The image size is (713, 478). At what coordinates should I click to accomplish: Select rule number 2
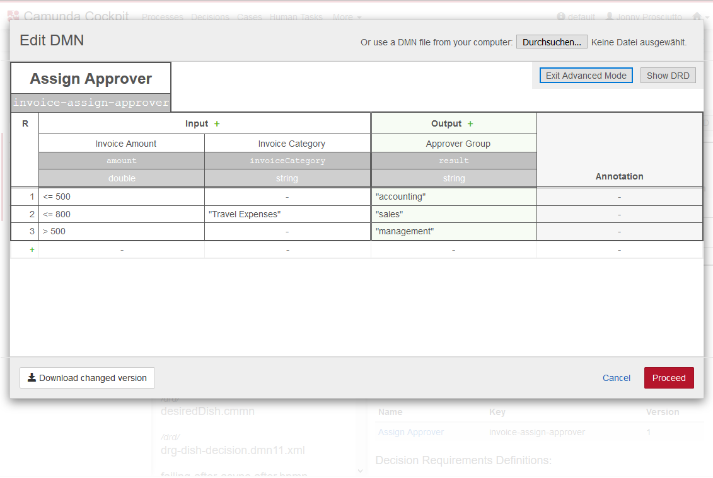25,215
